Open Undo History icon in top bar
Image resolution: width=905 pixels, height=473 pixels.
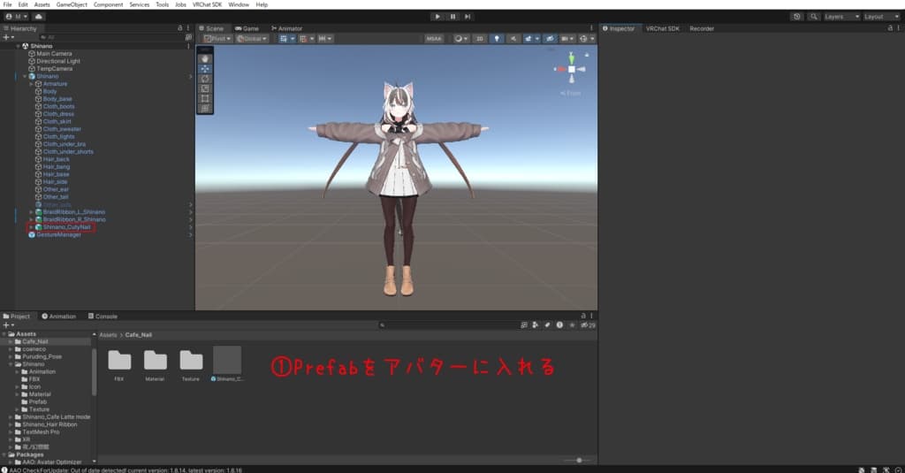pyautogui.click(x=797, y=17)
